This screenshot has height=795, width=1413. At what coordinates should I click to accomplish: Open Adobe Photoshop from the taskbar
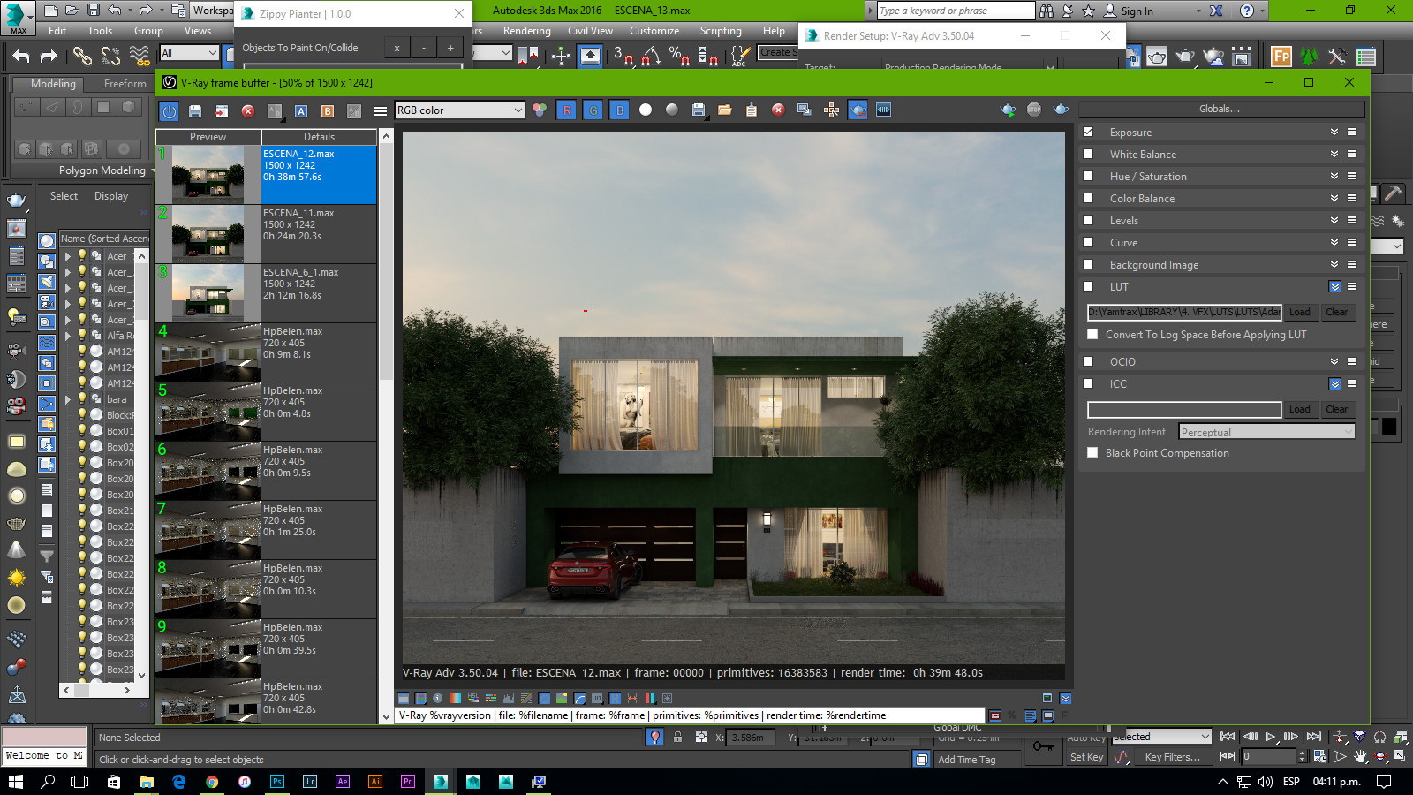point(276,781)
